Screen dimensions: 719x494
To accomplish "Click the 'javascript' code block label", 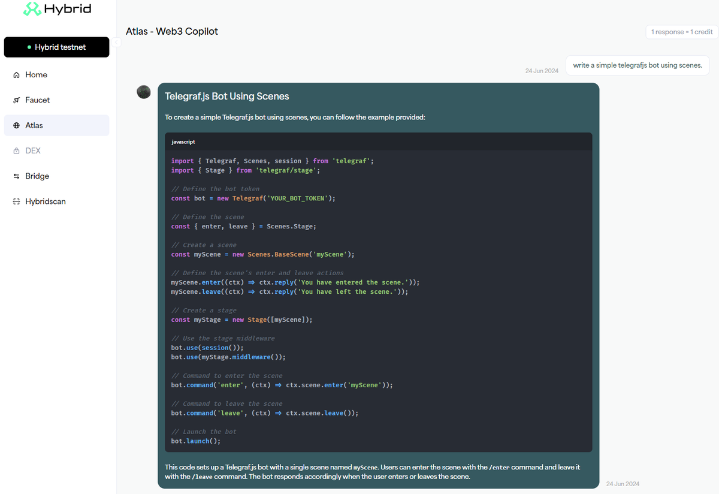I will point(183,142).
